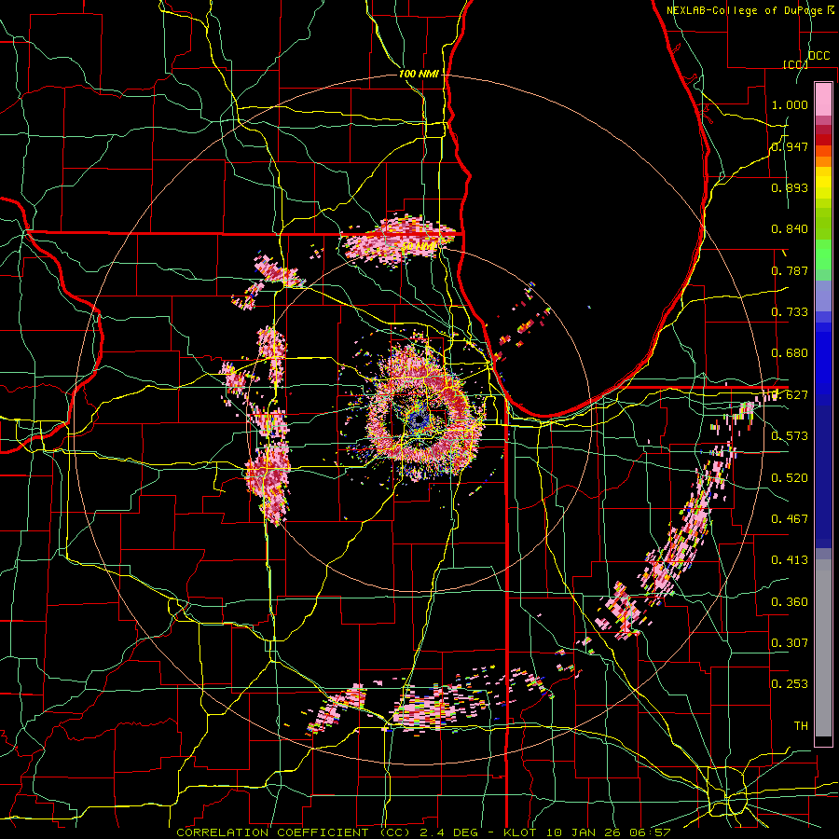The image size is (839, 839).
Task: Click the 100 NMI range ring label
Action: pos(419,74)
